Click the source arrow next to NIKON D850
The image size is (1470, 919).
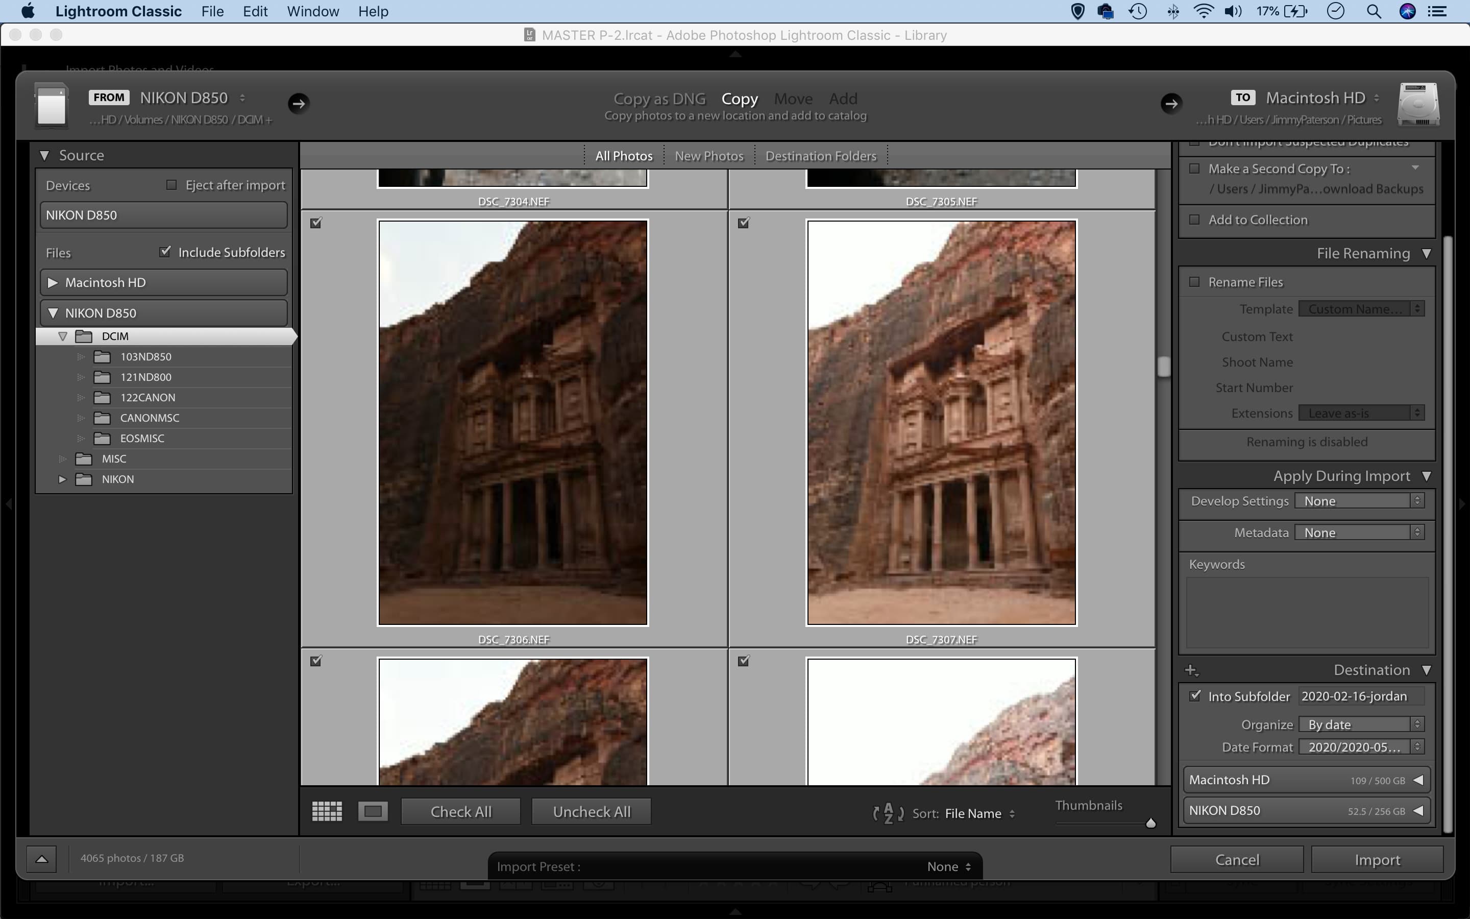point(298,103)
